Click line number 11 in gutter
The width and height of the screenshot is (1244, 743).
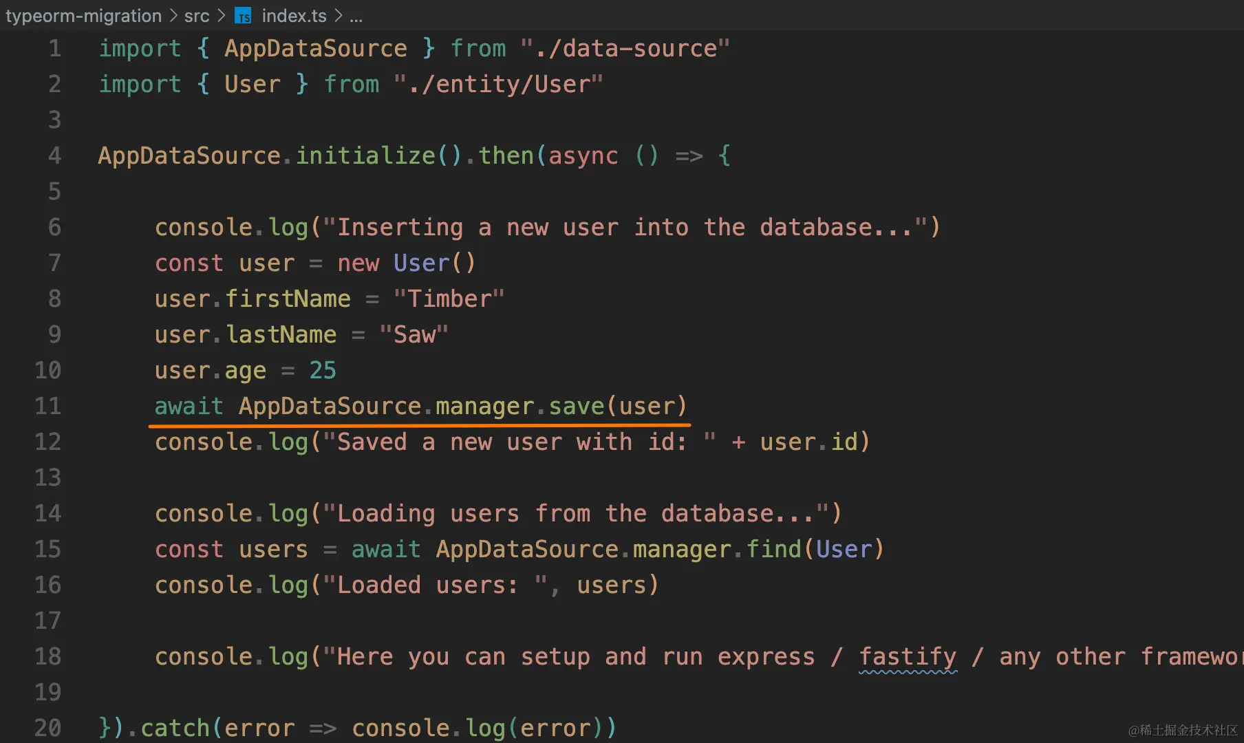[48, 406]
